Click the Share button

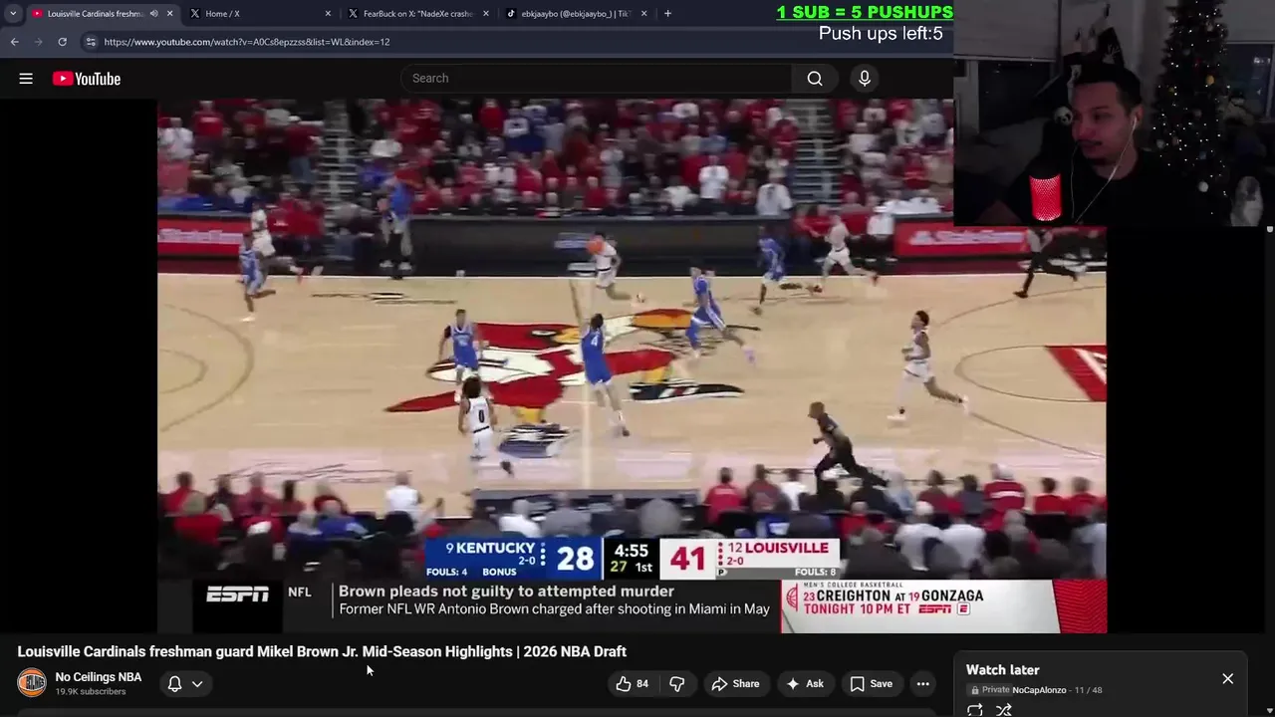coord(735,684)
